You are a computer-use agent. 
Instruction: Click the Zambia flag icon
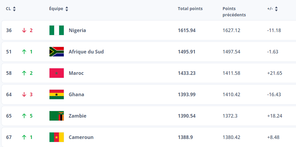pos(57,116)
